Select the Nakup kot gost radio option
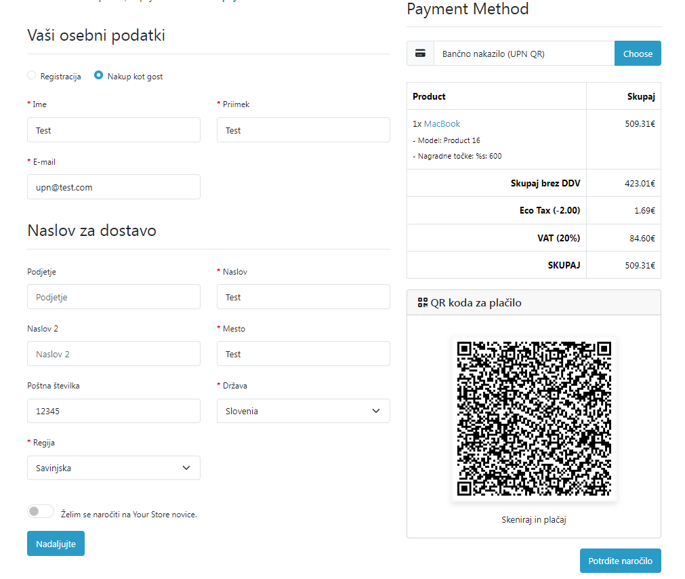 click(99, 76)
